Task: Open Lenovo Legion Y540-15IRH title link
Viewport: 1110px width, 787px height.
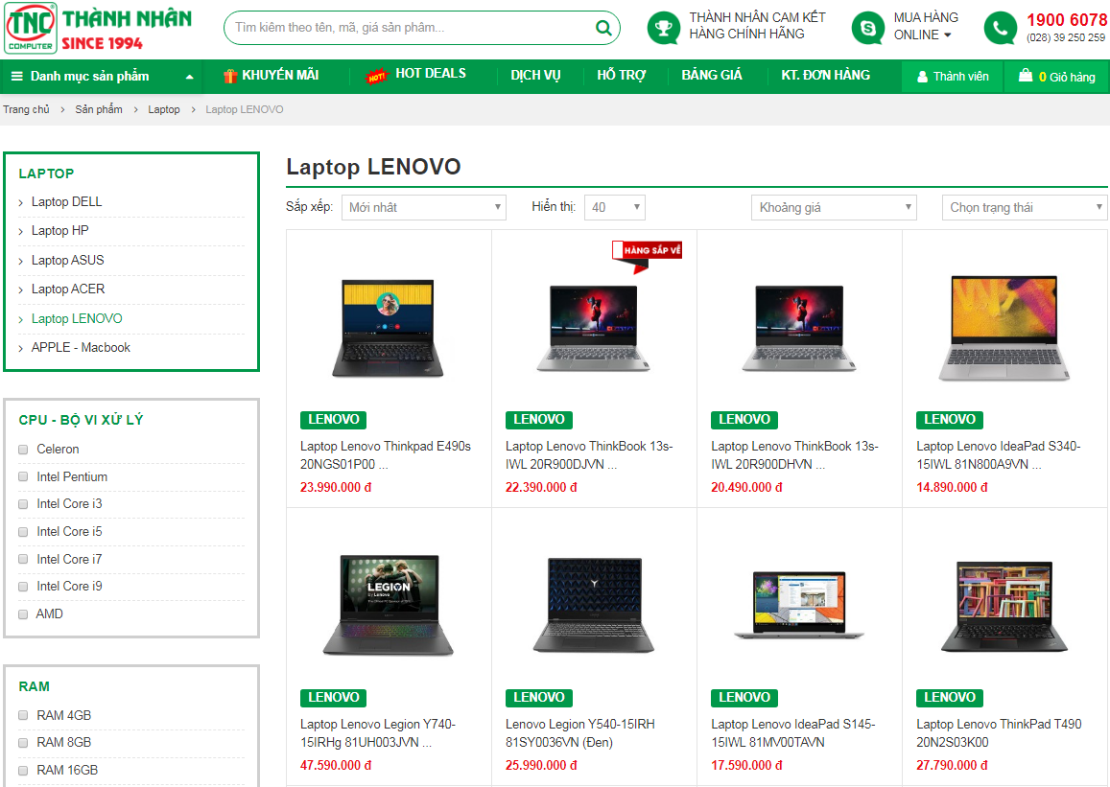Action: click(579, 733)
